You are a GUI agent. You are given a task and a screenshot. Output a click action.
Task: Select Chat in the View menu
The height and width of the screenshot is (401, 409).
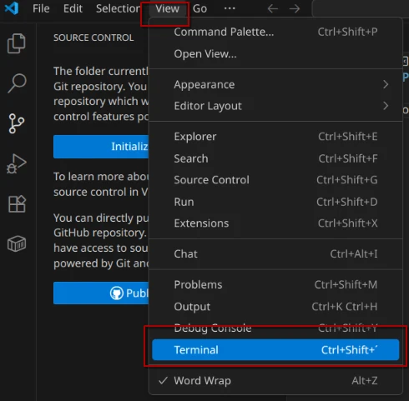[275, 253]
